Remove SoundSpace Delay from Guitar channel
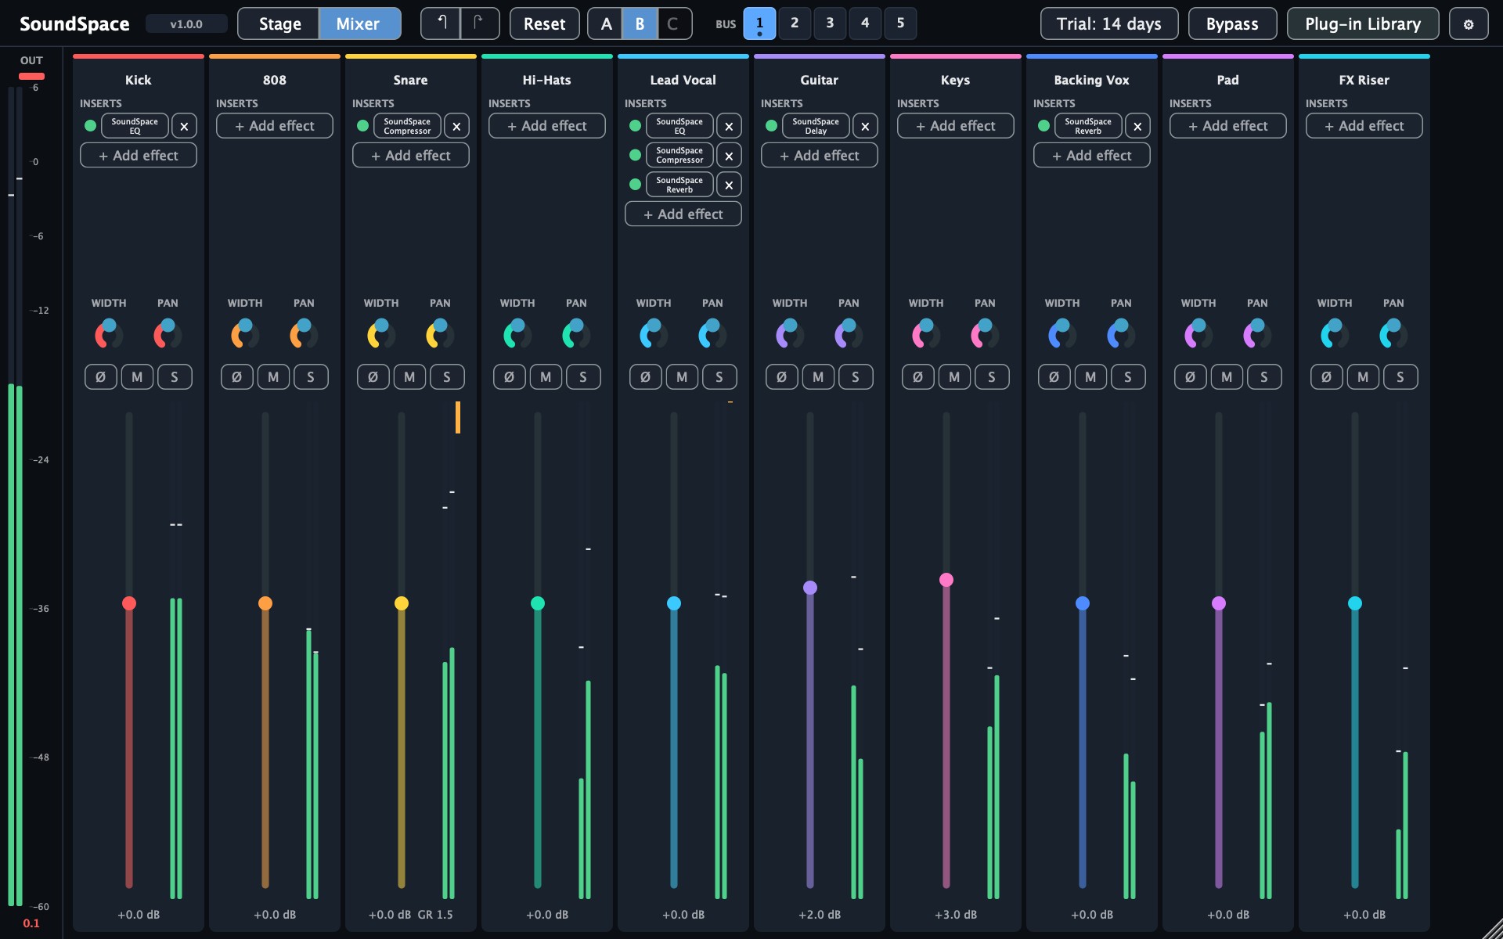Viewport: 1503px width, 939px height. pos(865,126)
